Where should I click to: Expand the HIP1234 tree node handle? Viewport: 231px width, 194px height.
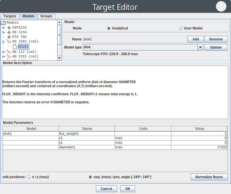4,27
